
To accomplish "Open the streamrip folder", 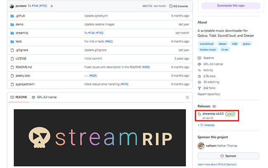I will coord(22,33).
